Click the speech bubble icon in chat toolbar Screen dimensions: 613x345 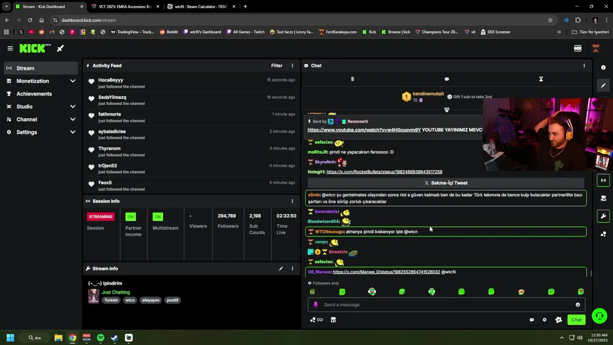pos(447,79)
